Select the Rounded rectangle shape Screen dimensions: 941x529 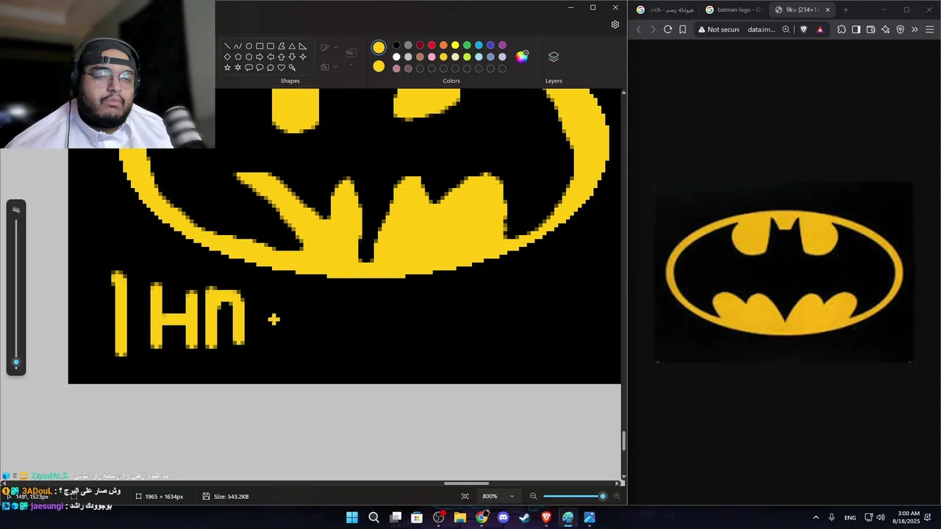271,46
